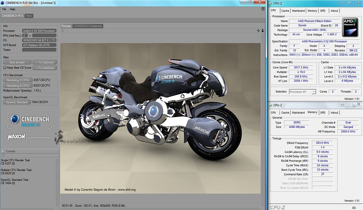The height and width of the screenshot is (210, 363).
Task: Click the grip handle below the Pictures tab
Action: [63, 31]
